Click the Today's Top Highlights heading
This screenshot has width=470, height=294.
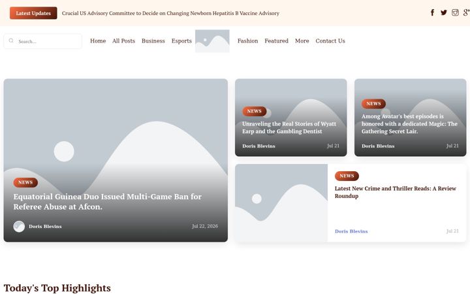point(57,288)
